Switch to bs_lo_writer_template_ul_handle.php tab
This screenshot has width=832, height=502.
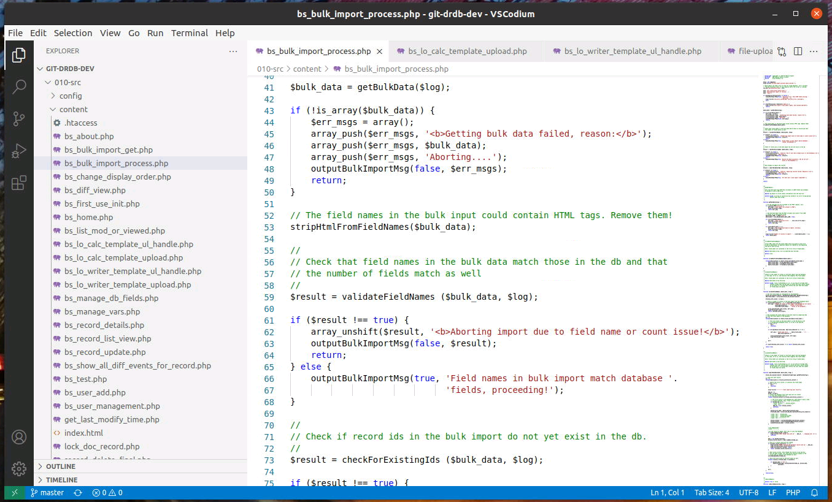pos(633,51)
